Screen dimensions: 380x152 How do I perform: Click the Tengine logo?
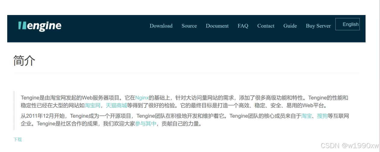tap(40, 26)
